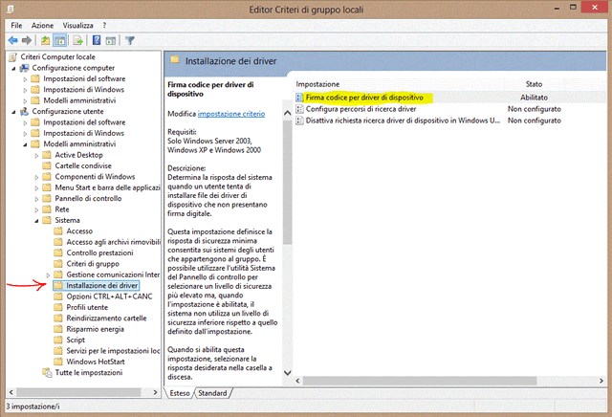Click tree pane horizontal scroll right arrow
The height and width of the screenshot is (417, 612).
click(155, 392)
